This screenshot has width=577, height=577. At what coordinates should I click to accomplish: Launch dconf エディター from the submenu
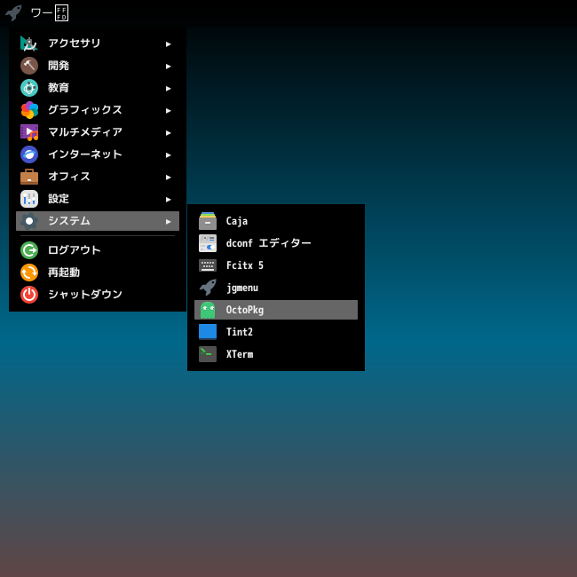click(x=276, y=243)
